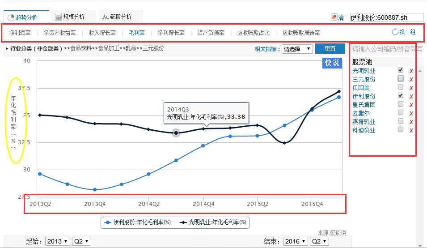The height and width of the screenshot is (248, 427).
Task: Switch to the 筛股分析 tab
Action: coord(121,17)
